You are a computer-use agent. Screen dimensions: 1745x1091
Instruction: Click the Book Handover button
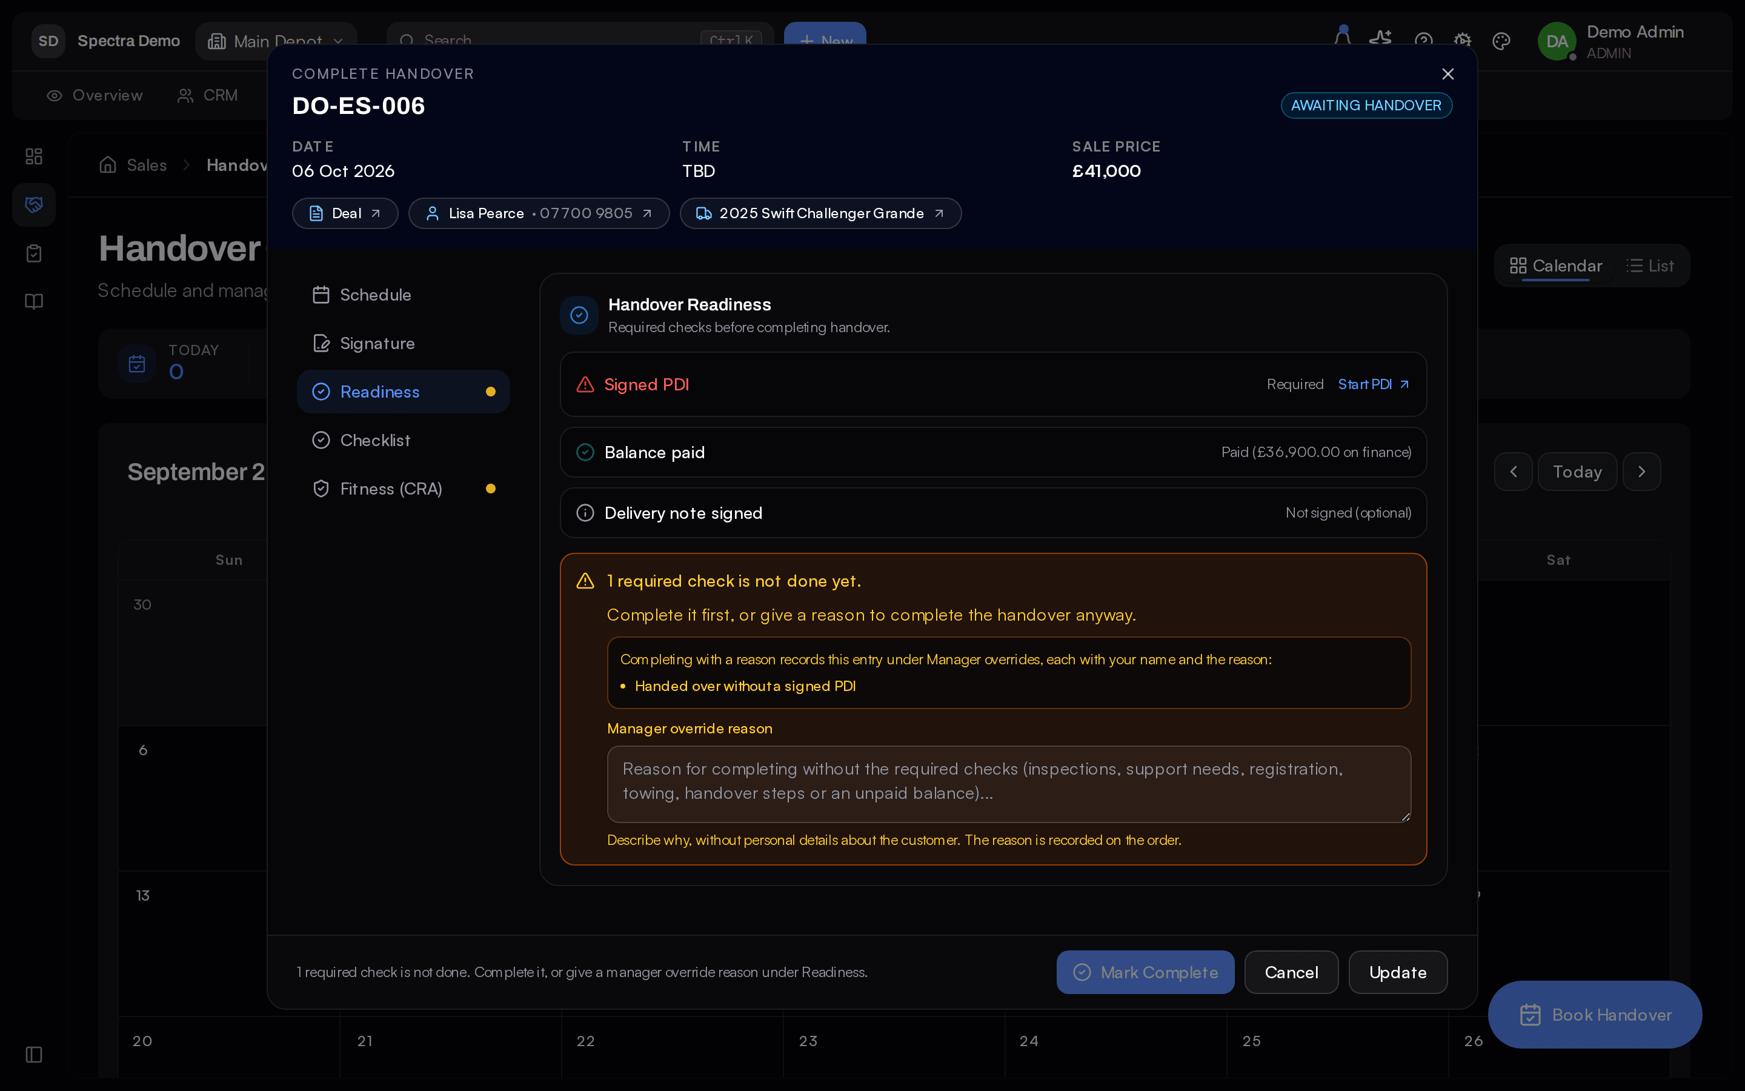tap(1595, 1015)
